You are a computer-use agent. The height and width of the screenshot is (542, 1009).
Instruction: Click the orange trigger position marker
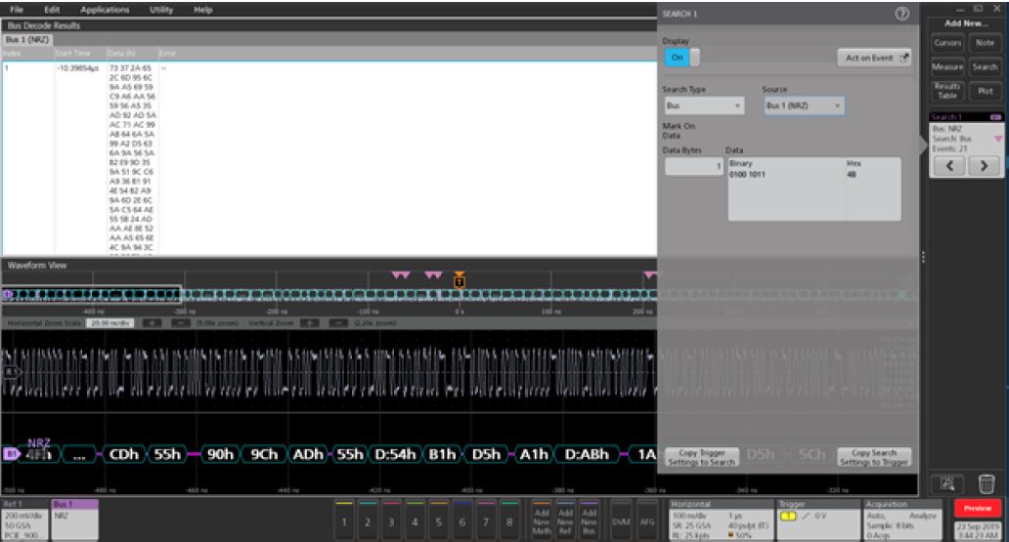tap(459, 282)
